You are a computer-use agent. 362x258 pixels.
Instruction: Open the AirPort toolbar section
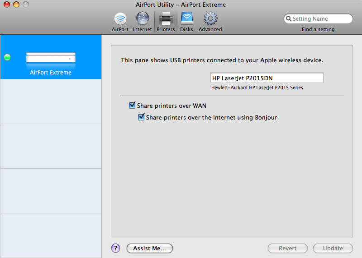pyautogui.click(x=120, y=19)
